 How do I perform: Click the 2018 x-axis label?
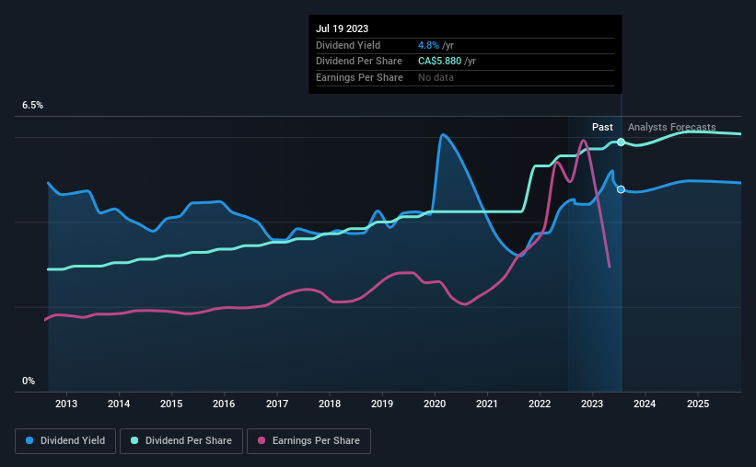[x=330, y=404]
